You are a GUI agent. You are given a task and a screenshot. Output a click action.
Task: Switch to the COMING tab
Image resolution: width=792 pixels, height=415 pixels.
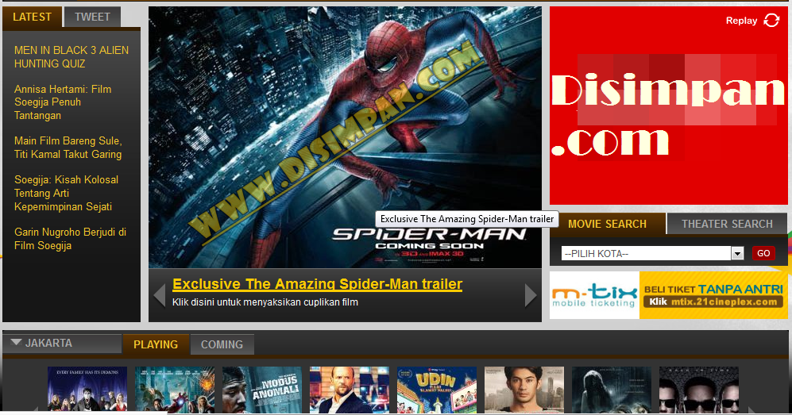(x=222, y=344)
